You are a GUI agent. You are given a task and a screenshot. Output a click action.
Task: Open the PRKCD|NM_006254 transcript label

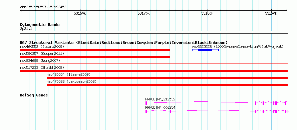coord(160,107)
